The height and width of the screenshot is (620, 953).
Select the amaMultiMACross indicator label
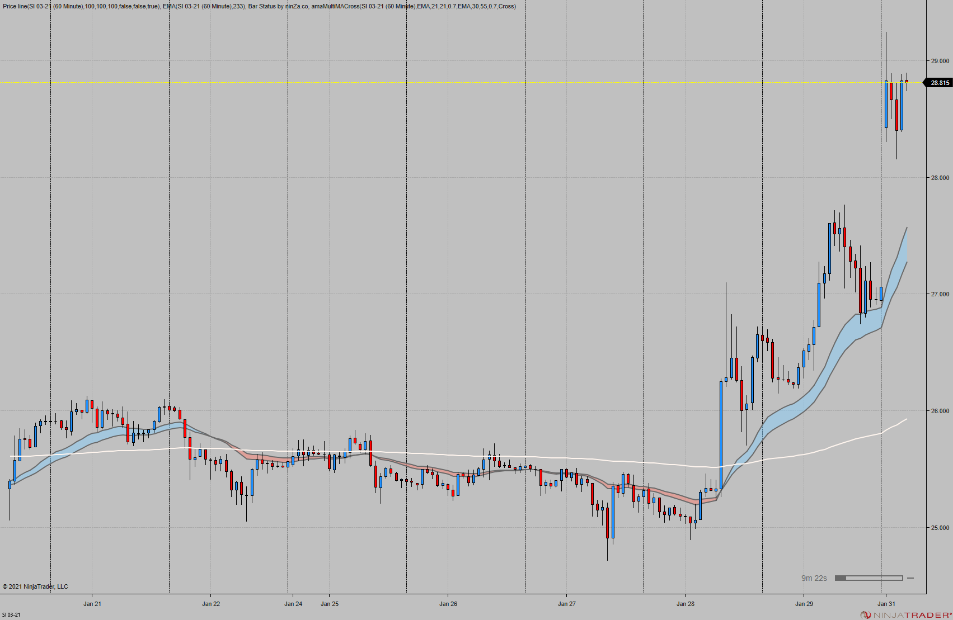click(x=414, y=7)
